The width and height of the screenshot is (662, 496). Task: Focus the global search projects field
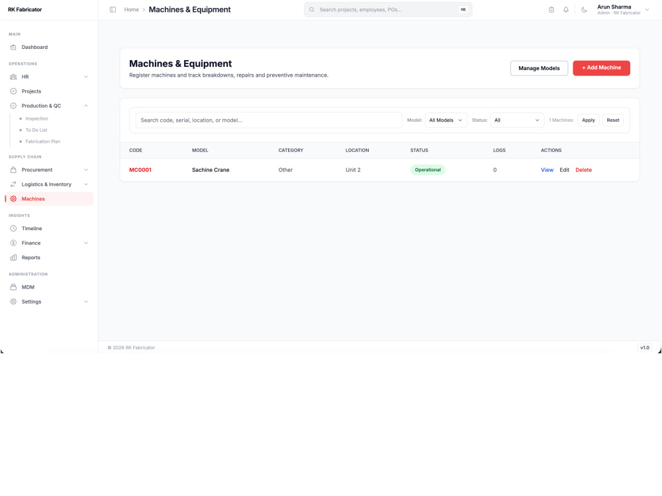click(388, 10)
